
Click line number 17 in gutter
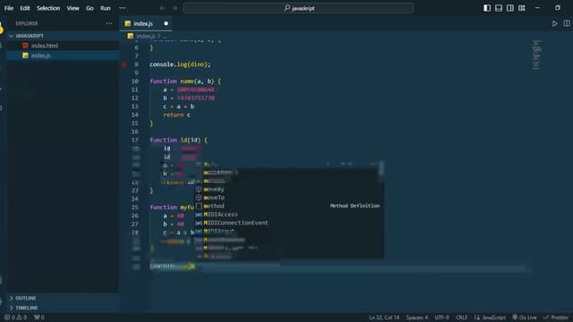click(x=135, y=140)
